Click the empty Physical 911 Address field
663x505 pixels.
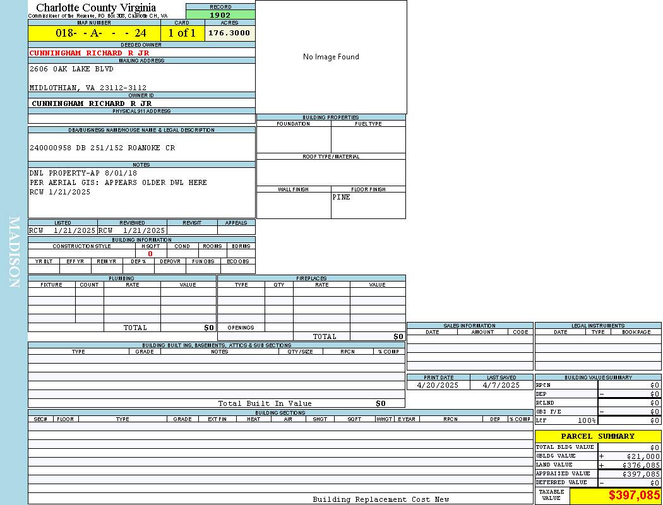[x=141, y=119]
